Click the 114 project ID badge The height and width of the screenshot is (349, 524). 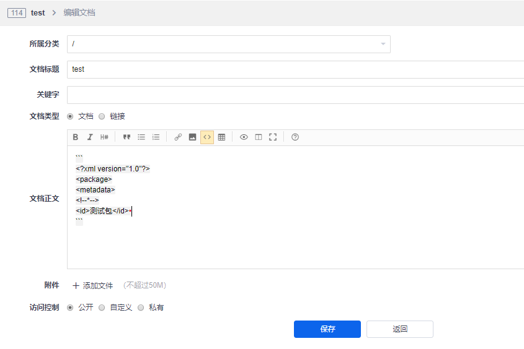[17, 13]
